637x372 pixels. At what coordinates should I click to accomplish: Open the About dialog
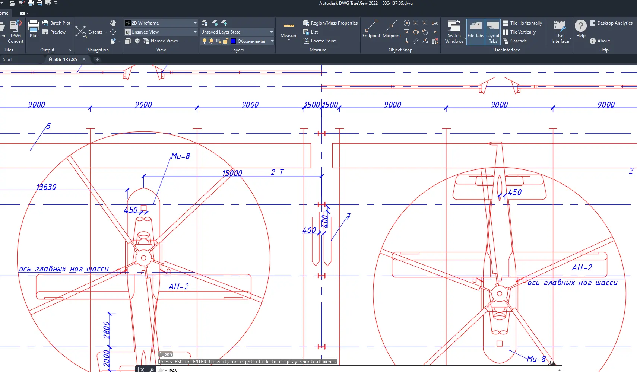600,41
